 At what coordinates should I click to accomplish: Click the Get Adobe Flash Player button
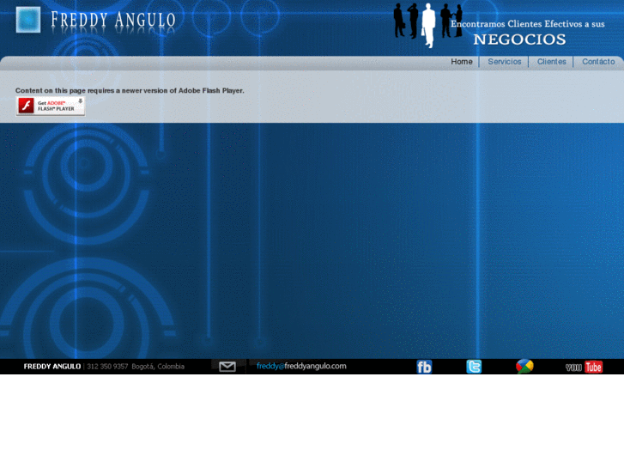tap(50, 106)
